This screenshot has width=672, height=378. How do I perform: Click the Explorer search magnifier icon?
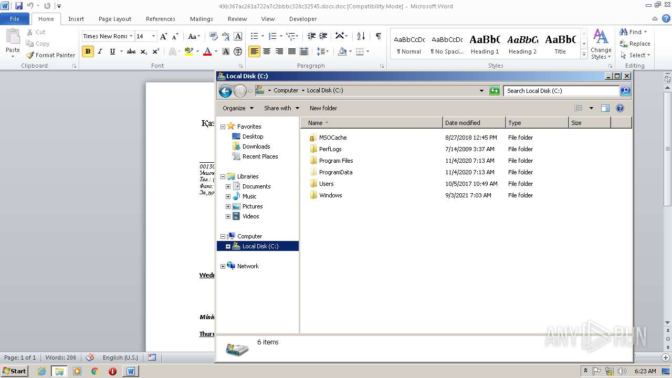click(x=625, y=91)
